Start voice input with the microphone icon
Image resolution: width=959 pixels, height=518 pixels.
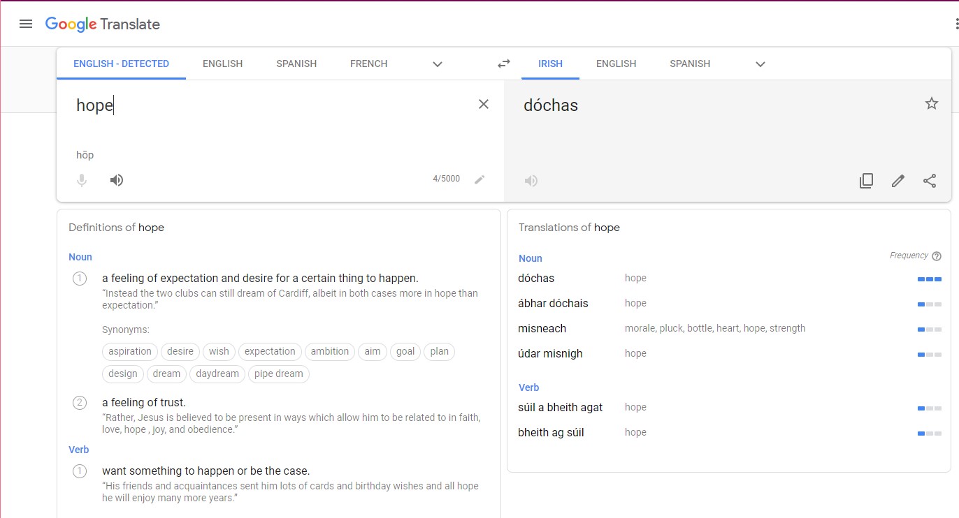tap(82, 180)
